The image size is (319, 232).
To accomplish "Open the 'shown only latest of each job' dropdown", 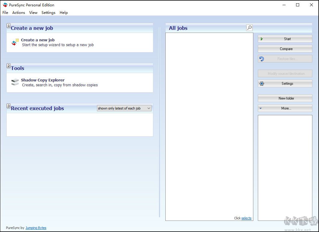I will pyautogui.click(x=124, y=108).
